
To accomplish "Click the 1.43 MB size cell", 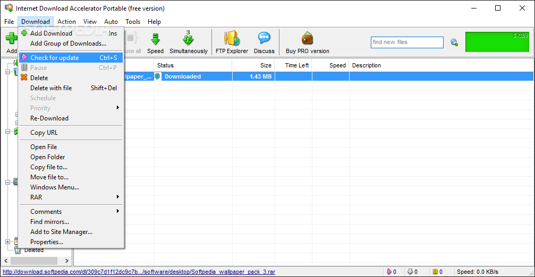I will pos(253,76).
